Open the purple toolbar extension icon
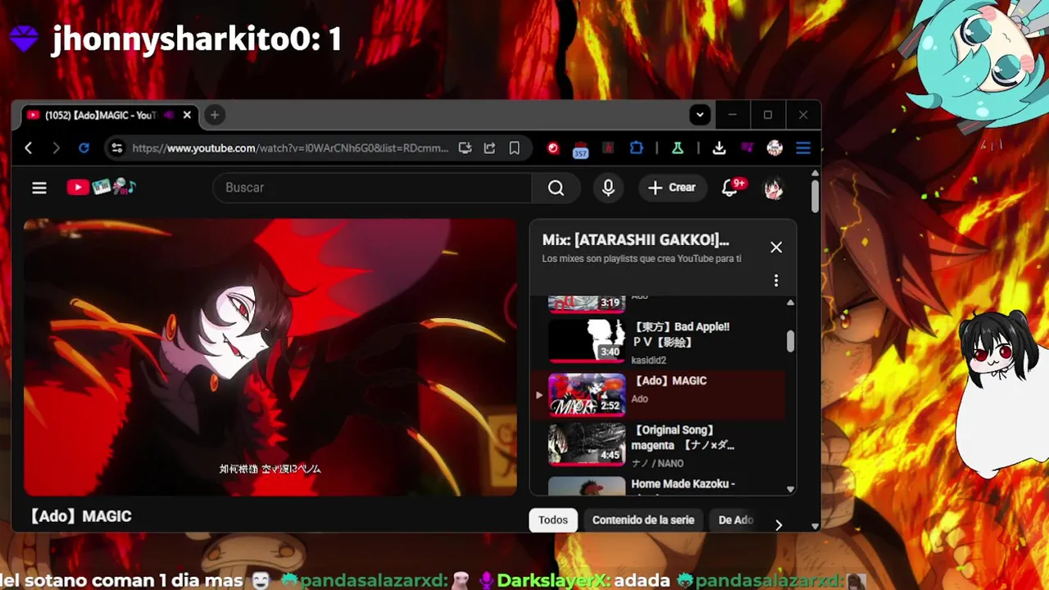This screenshot has width=1049, height=590. [x=747, y=148]
